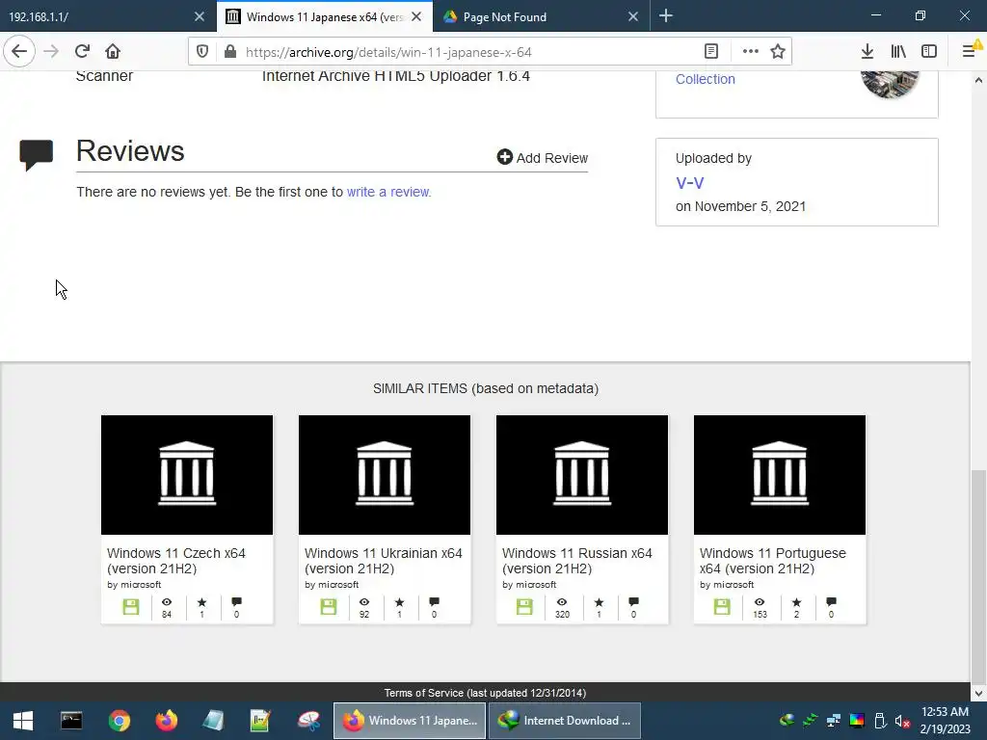Open Windows 11 Czech x64 thumbnail
Viewport: 987px width, 740px height.
(x=187, y=474)
